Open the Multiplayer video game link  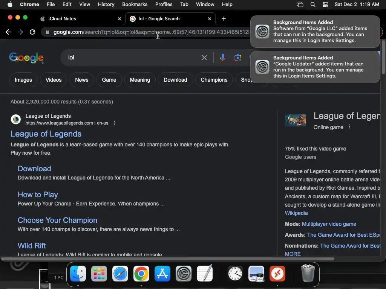click(x=329, y=224)
